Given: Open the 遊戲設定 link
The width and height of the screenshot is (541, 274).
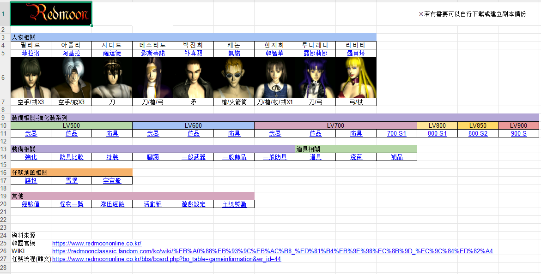Looking at the screenshot, I should tap(193, 204).
